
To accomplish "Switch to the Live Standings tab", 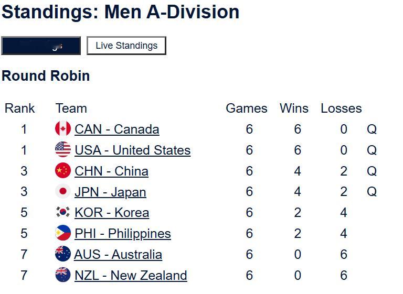I will (126, 46).
